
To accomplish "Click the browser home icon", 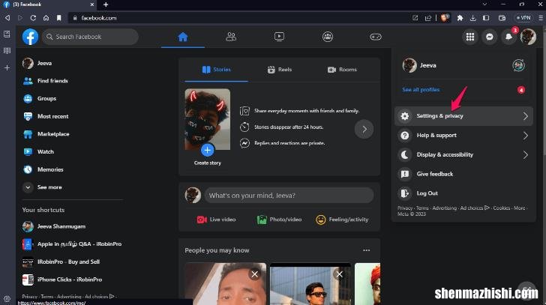I will pyautogui.click(x=46, y=18).
